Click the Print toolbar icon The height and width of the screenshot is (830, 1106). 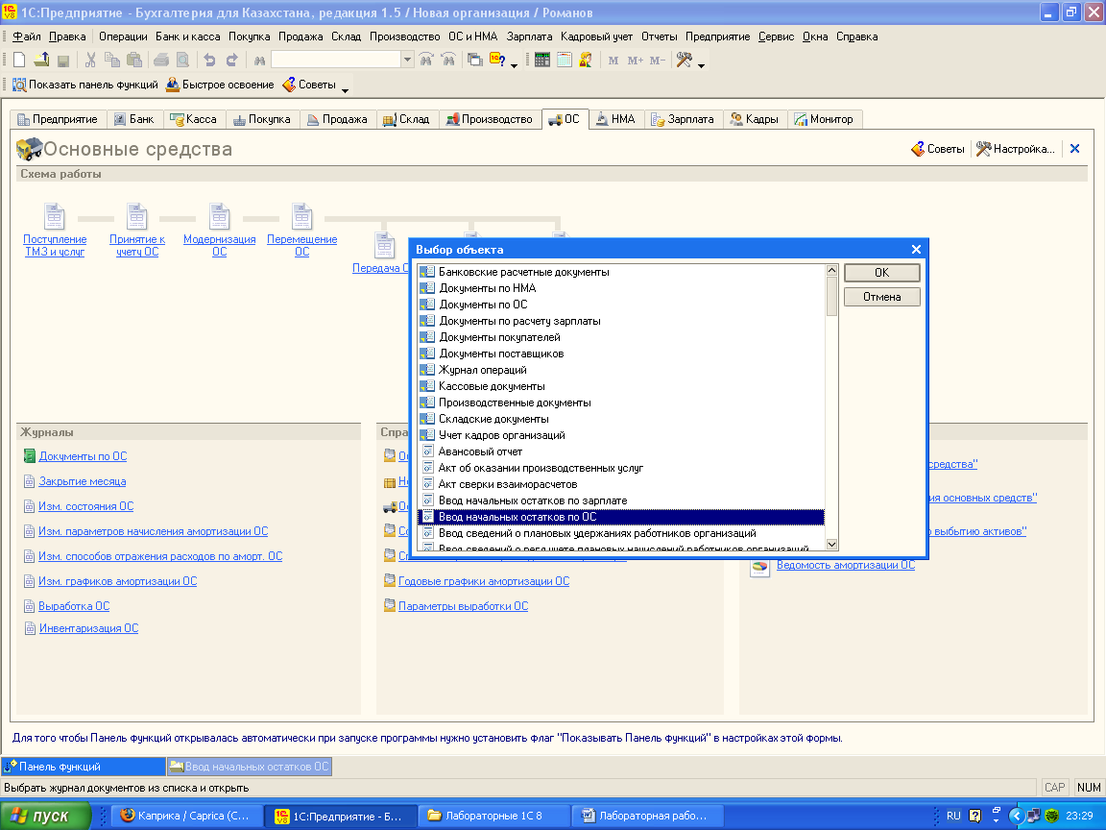click(x=161, y=61)
